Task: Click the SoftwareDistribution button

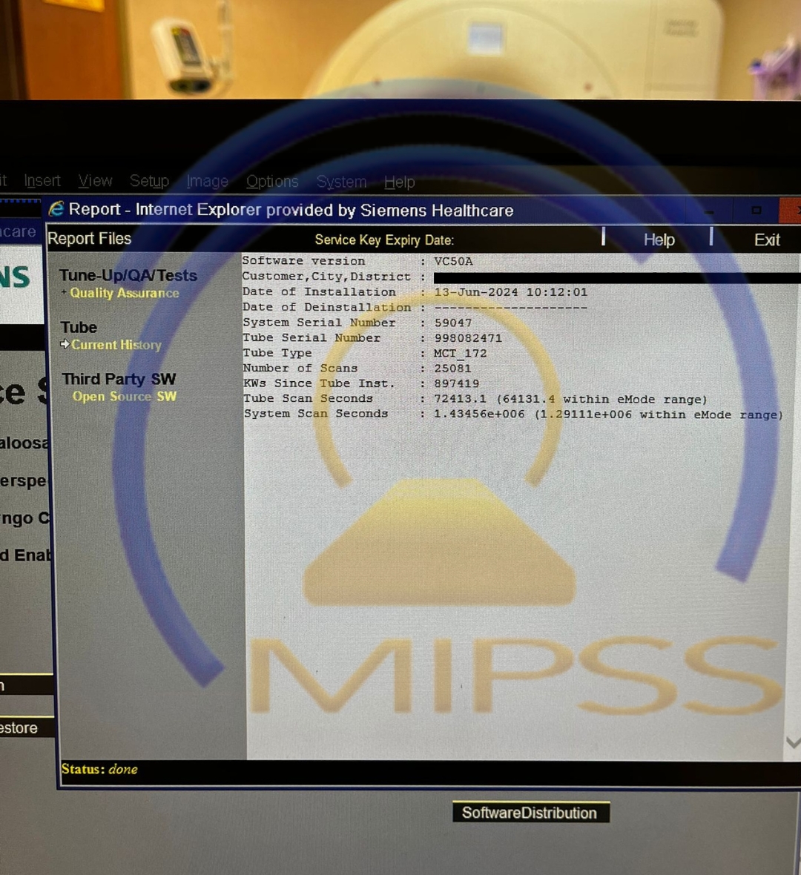Action: click(x=530, y=813)
